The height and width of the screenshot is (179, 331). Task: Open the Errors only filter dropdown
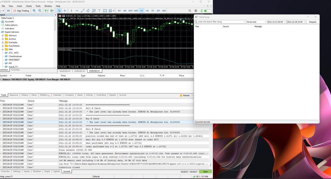pos(257,22)
